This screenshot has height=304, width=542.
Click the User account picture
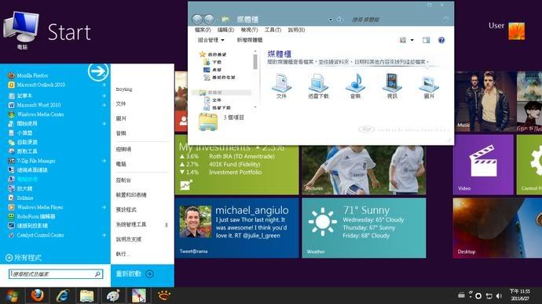click(516, 31)
